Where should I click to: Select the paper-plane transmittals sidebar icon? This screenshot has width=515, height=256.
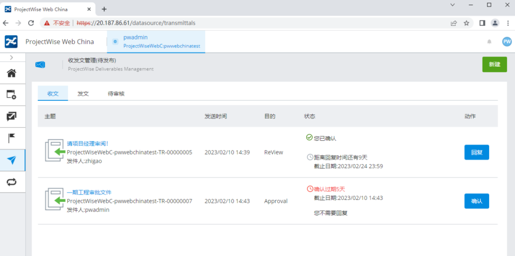tap(12, 160)
